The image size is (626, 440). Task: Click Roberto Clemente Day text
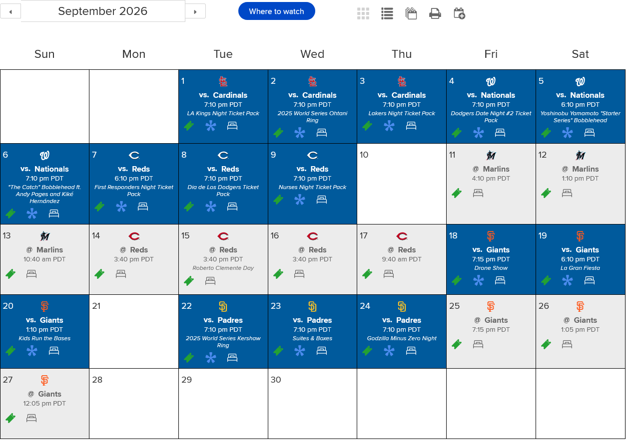click(x=223, y=268)
